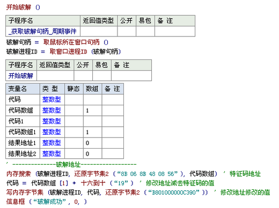The height and width of the screenshot is (208, 279).
Task: Click the static cell in 代码 row
Action: [x=74, y=99]
